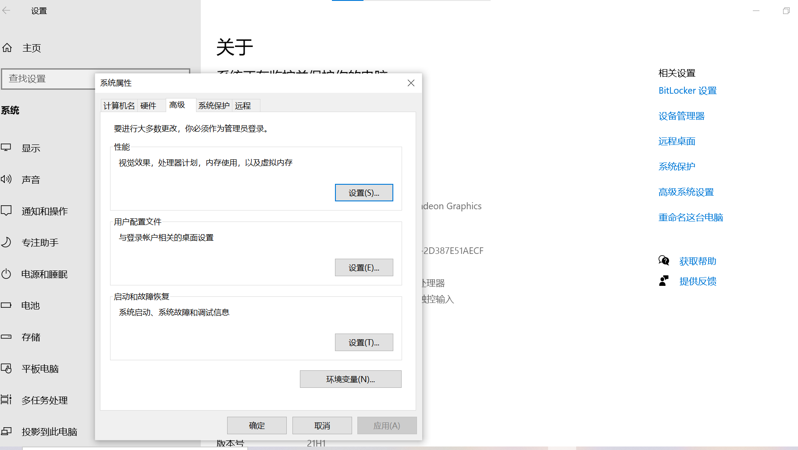798x450 pixels.
Task: Open the BitLocker 设置 link
Action: click(x=687, y=91)
